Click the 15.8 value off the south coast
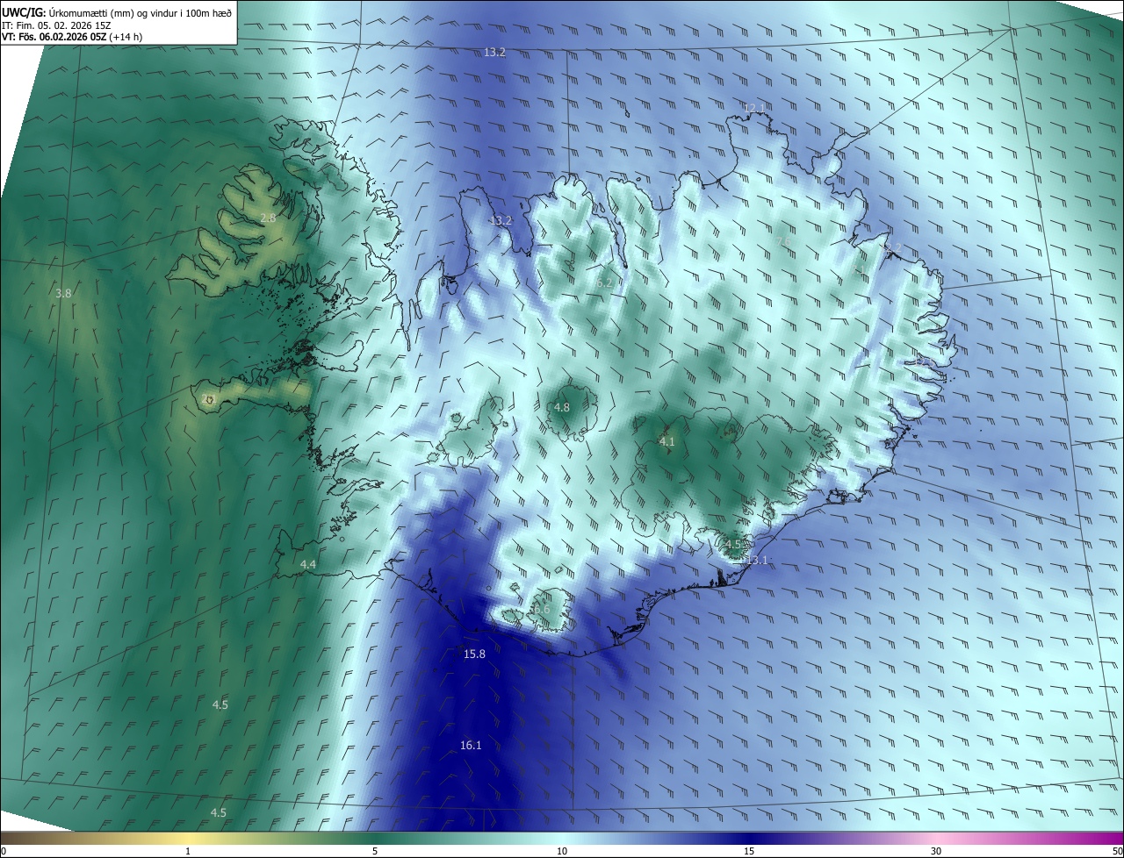Screen dimensions: 1124x858 pyautogui.click(x=474, y=654)
